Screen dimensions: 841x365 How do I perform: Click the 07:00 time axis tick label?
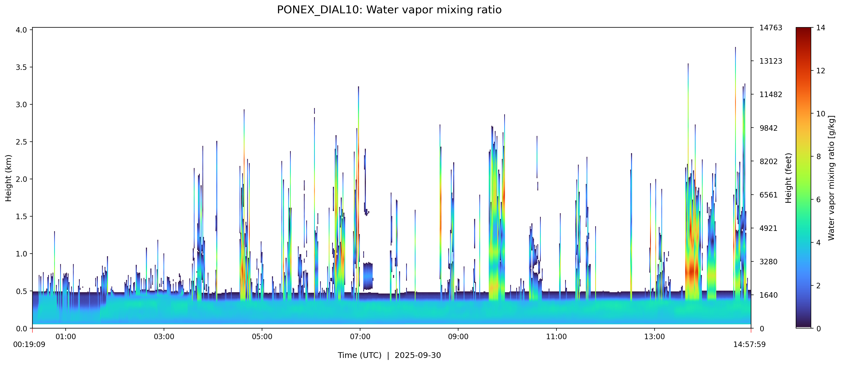pyautogui.click(x=360, y=337)
